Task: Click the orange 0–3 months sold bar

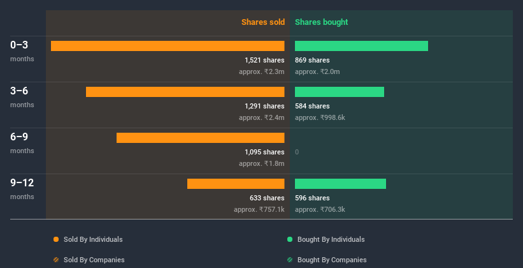Action: click(x=168, y=46)
